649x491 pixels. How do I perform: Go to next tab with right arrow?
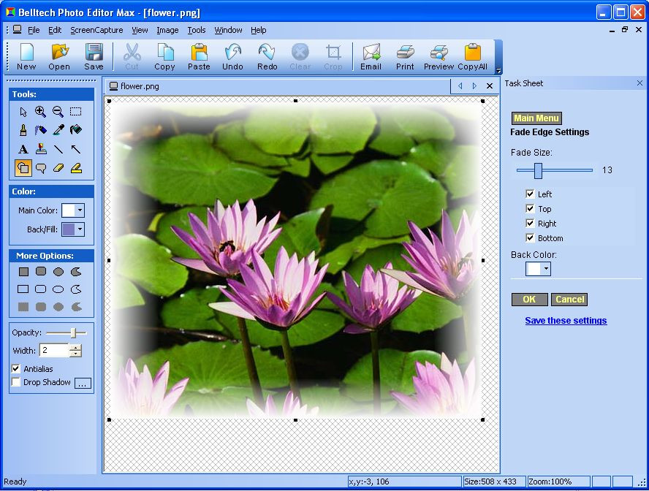[x=474, y=85]
